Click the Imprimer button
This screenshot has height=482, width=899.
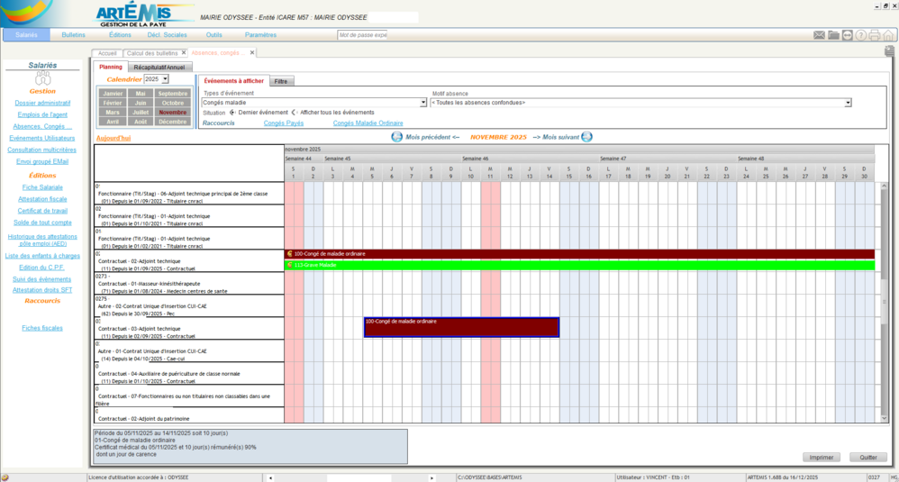coord(822,457)
